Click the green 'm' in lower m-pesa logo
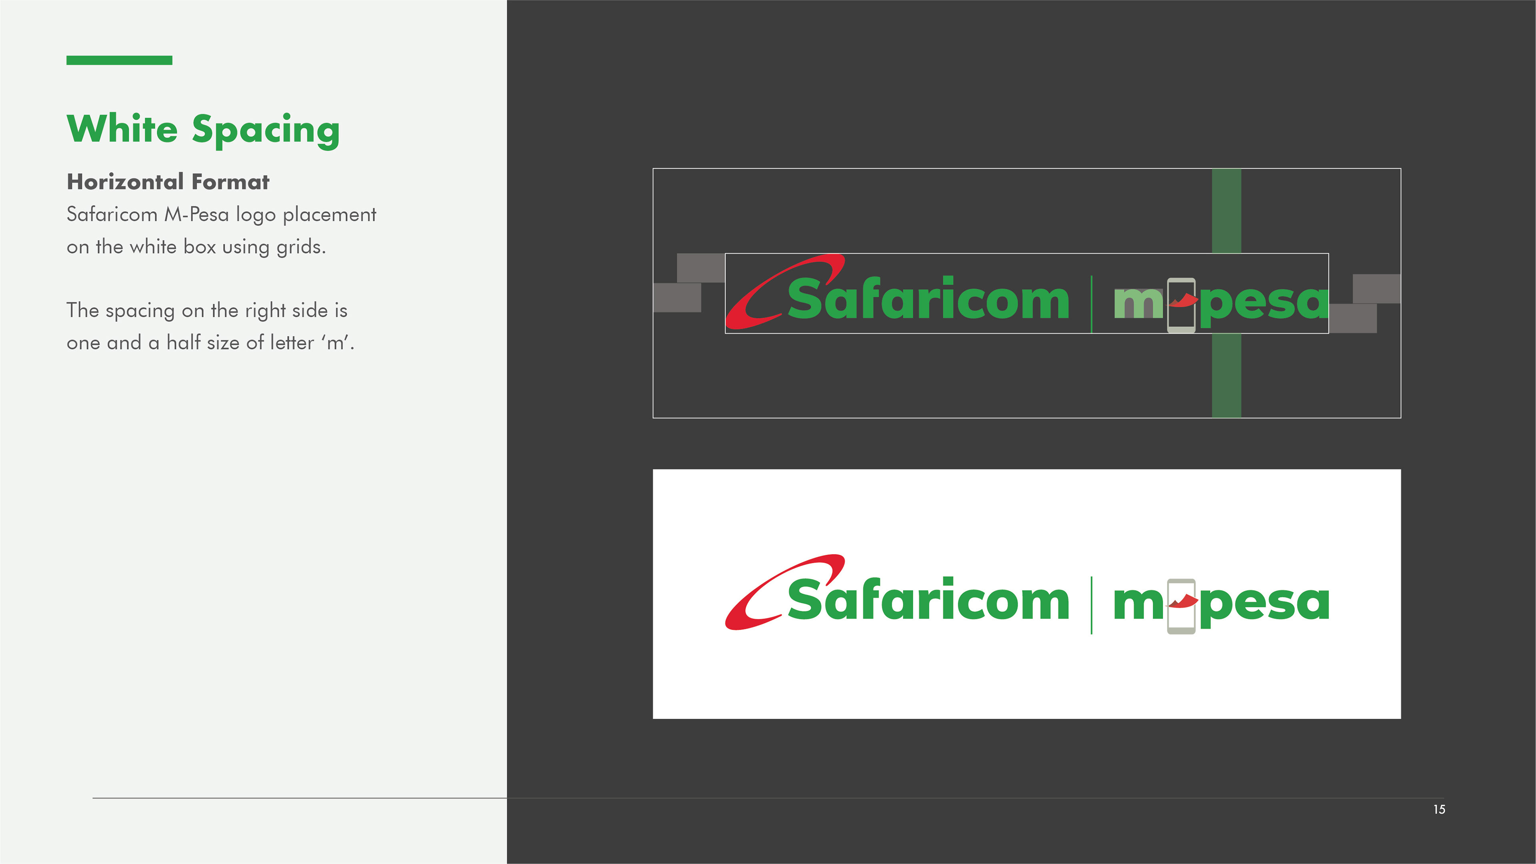This screenshot has width=1536, height=864. (x=1138, y=604)
